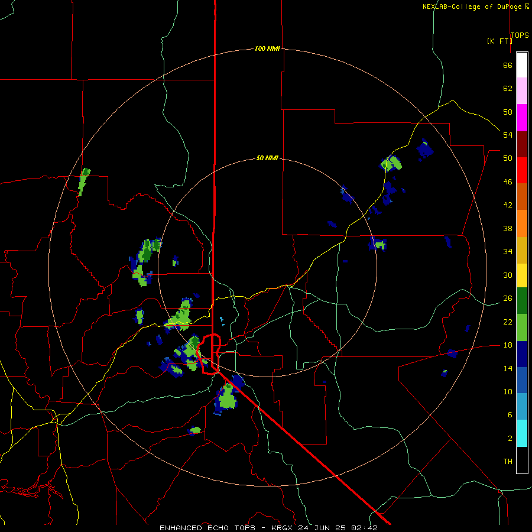Click the white swatch in the tops legend
The width and height of the screenshot is (532, 532).
(522, 65)
